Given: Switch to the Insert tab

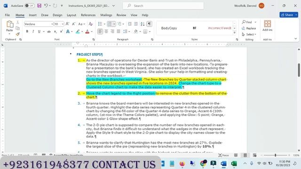Looking at the screenshot, I should click(32, 15).
